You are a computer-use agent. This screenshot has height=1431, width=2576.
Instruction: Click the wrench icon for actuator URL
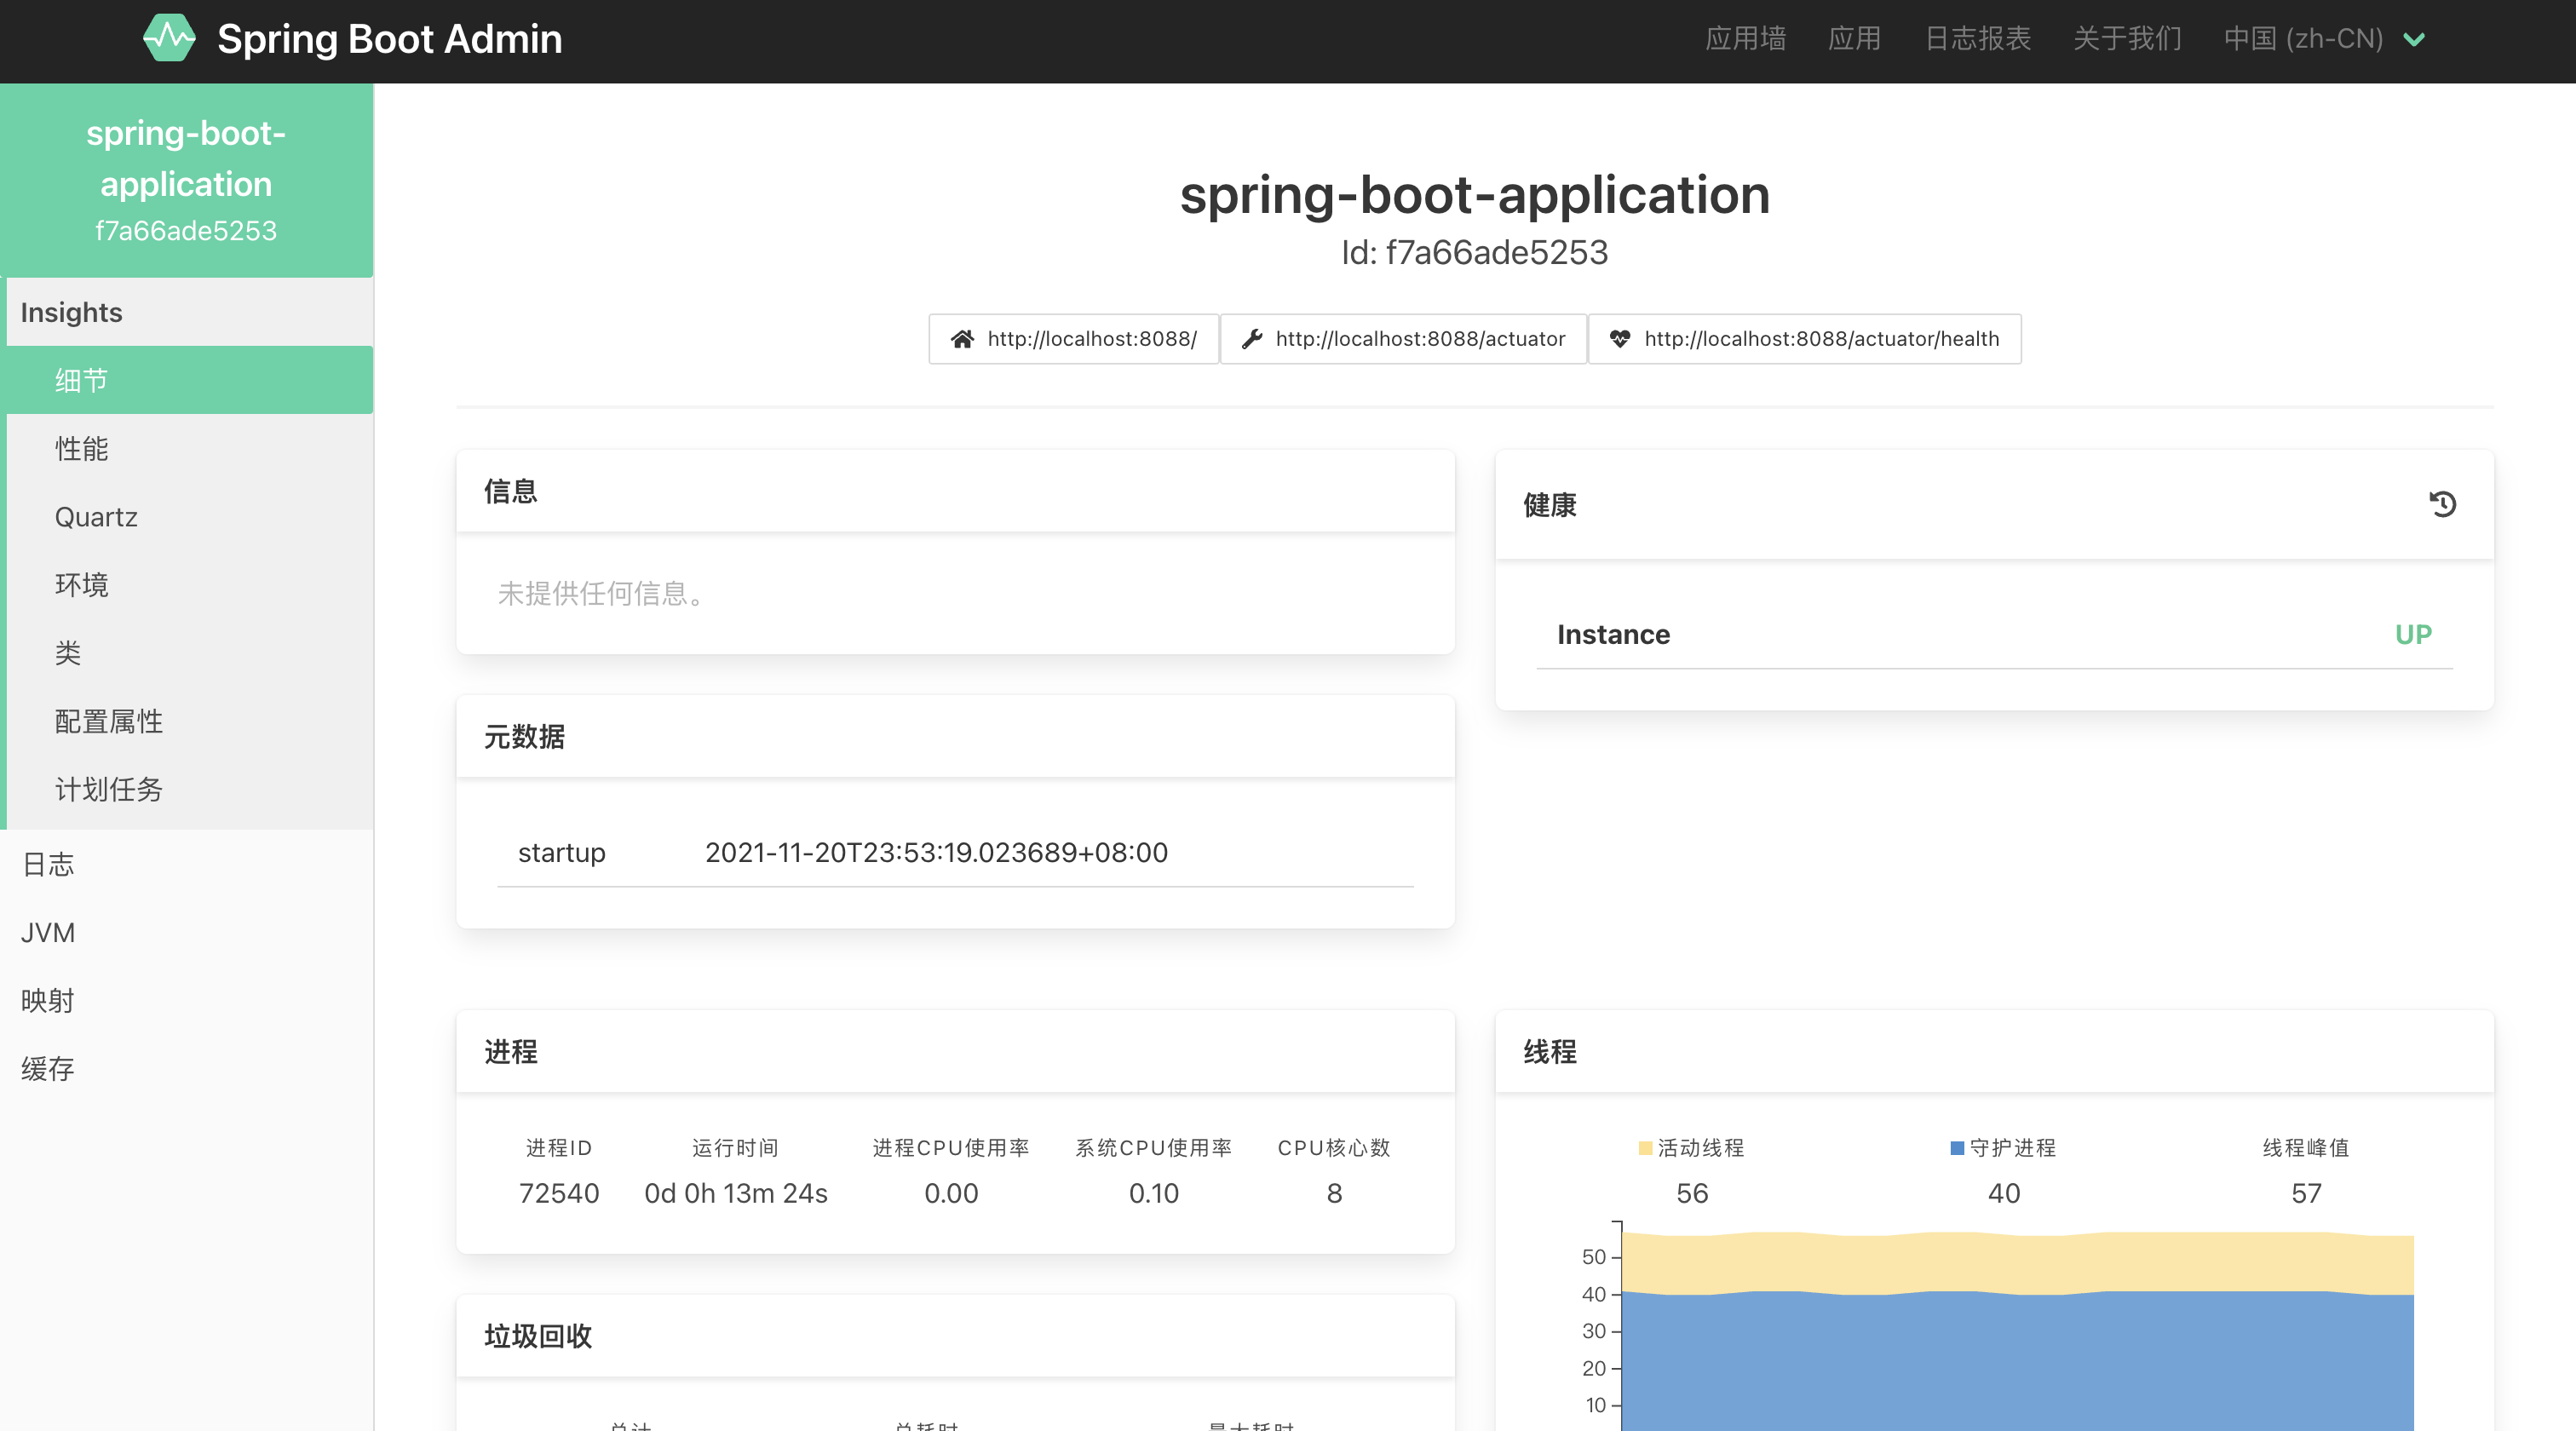tap(1251, 339)
